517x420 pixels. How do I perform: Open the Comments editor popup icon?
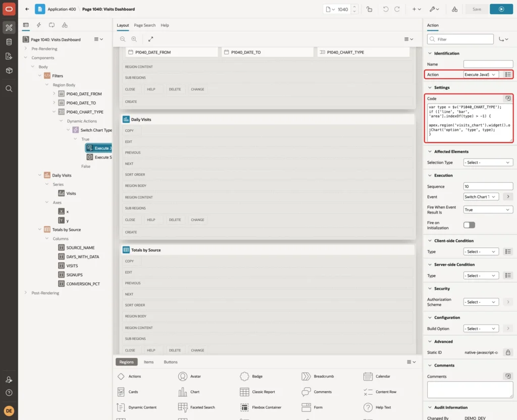click(x=508, y=376)
